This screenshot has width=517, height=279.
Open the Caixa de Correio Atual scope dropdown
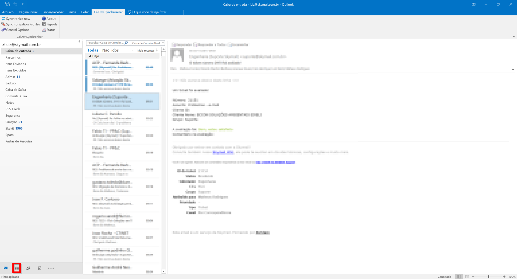tap(148, 43)
